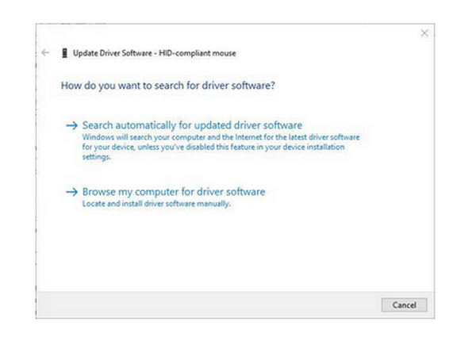Close the Update Driver Software dialog with X

tap(424, 33)
